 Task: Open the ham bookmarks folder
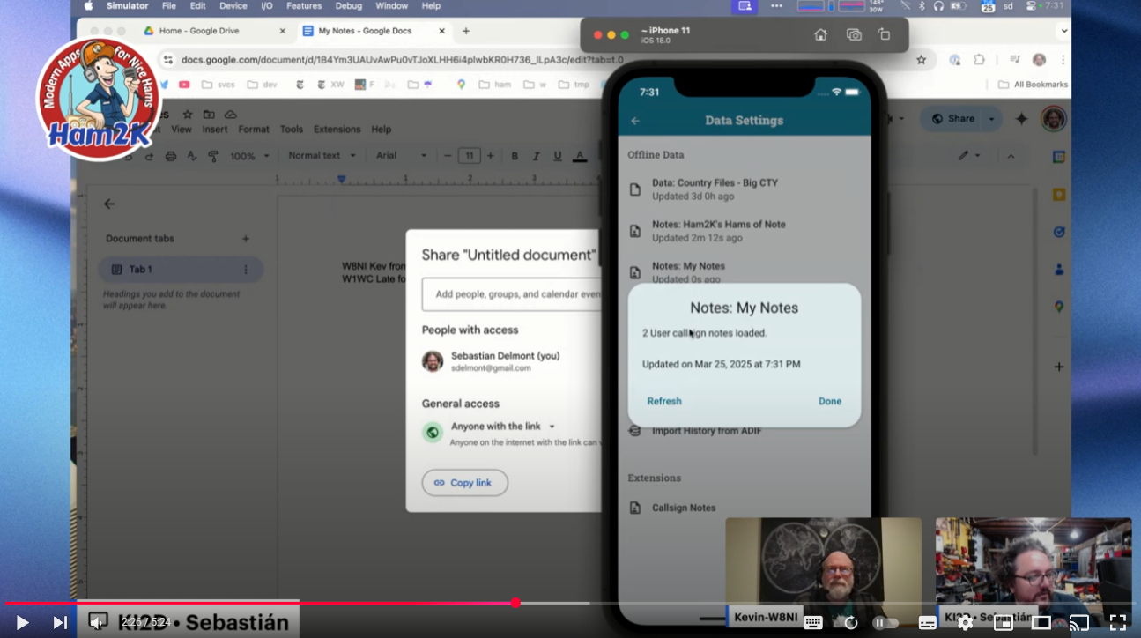pyautogui.click(x=495, y=85)
